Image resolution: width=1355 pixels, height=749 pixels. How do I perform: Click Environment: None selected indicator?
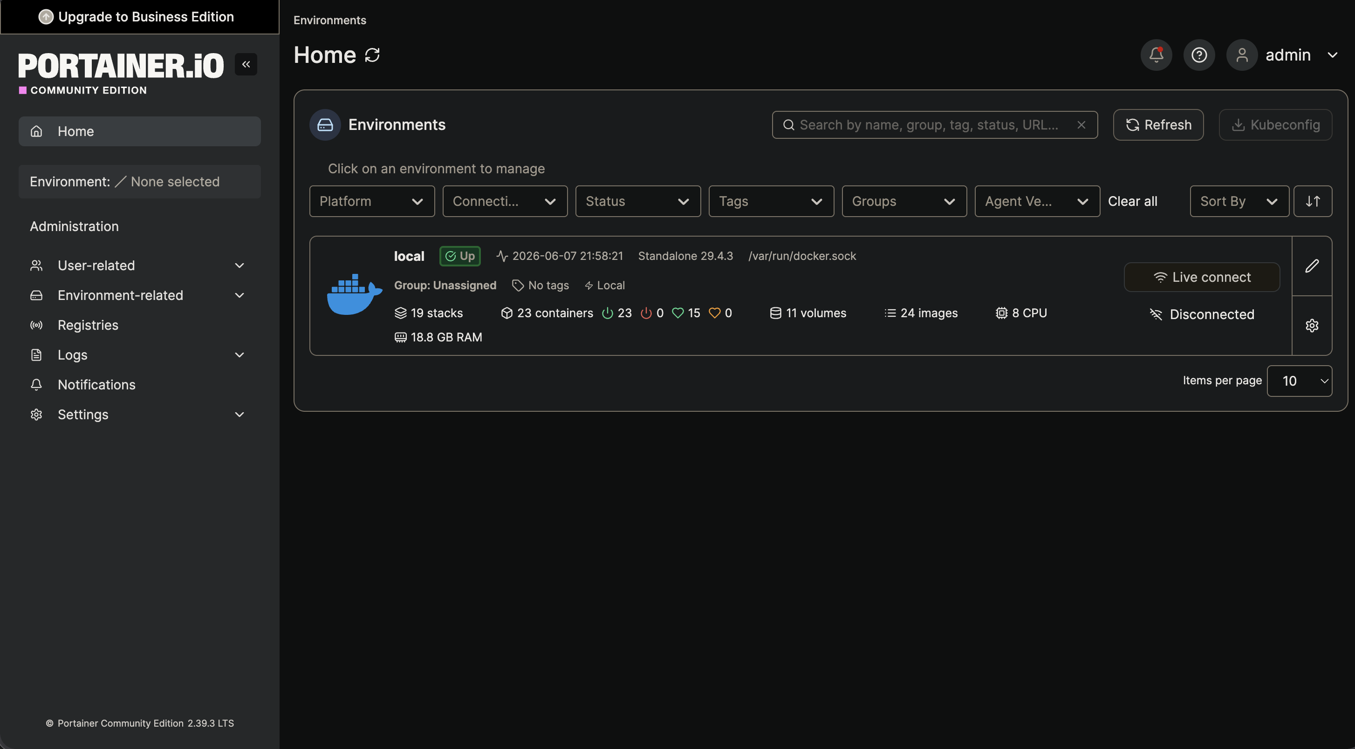(x=139, y=182)
